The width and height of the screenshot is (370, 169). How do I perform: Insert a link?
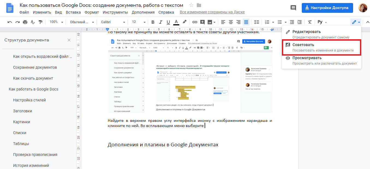(x=195, y=22)
